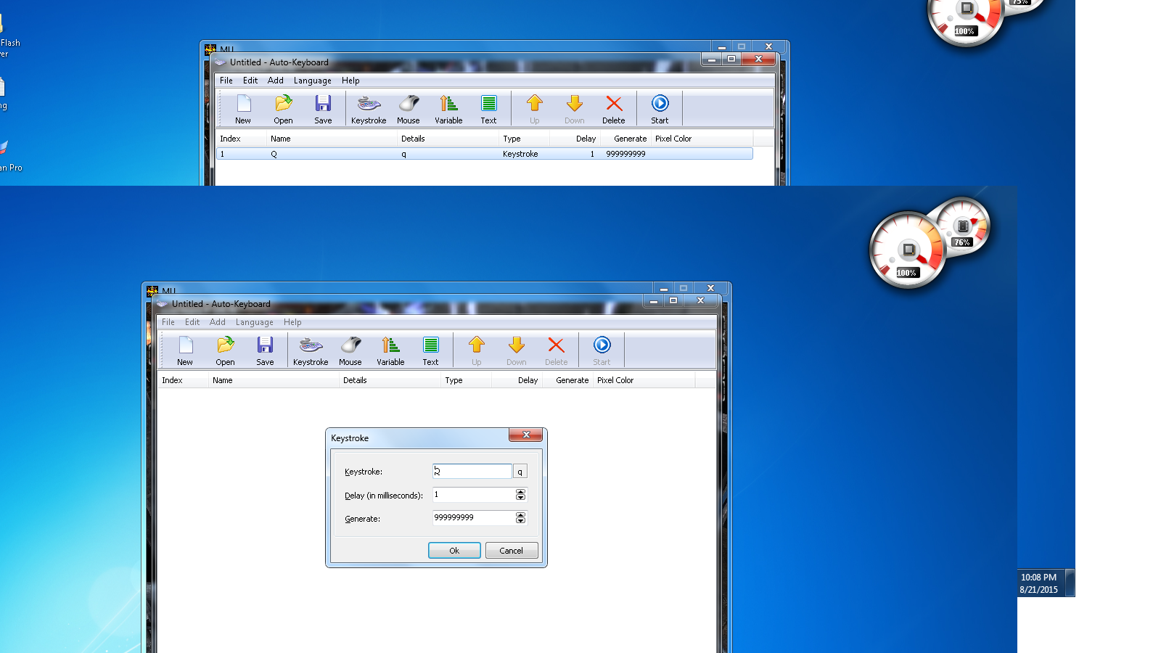Click Start icon in lower Auto-Keyboard window
Viewport: 1161px width, 653px height.
click(602, 350)
